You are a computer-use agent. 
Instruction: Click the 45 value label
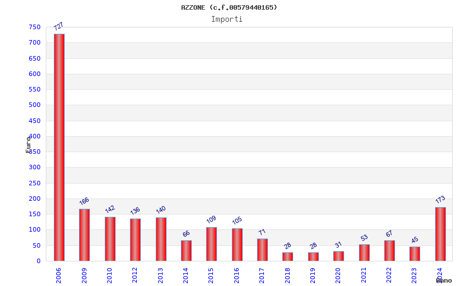coord(414,240)
